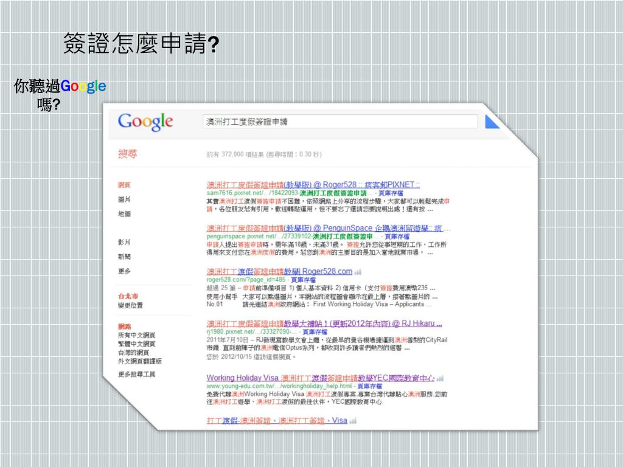Select the 網頁 filter in the sidebar
The height and width of the screenshot is (467, 623).
124,185
